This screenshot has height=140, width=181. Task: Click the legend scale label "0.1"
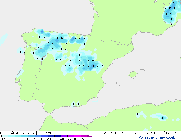3,139
